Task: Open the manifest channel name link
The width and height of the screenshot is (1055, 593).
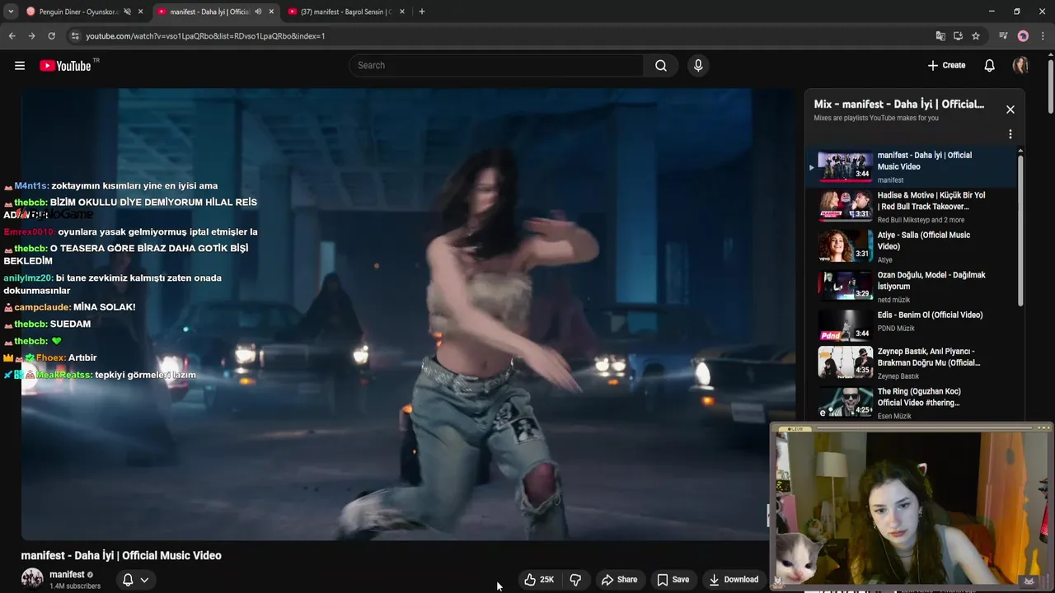Action: [67, 574]
